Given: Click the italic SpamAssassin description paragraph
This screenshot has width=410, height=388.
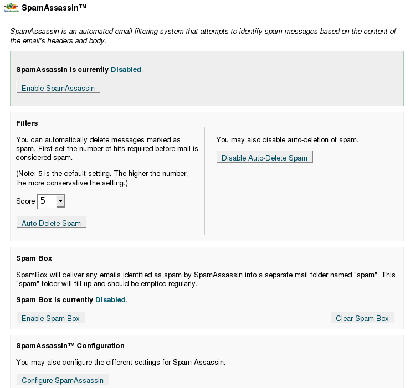Looking at the screenshot, I should (203, 36).
